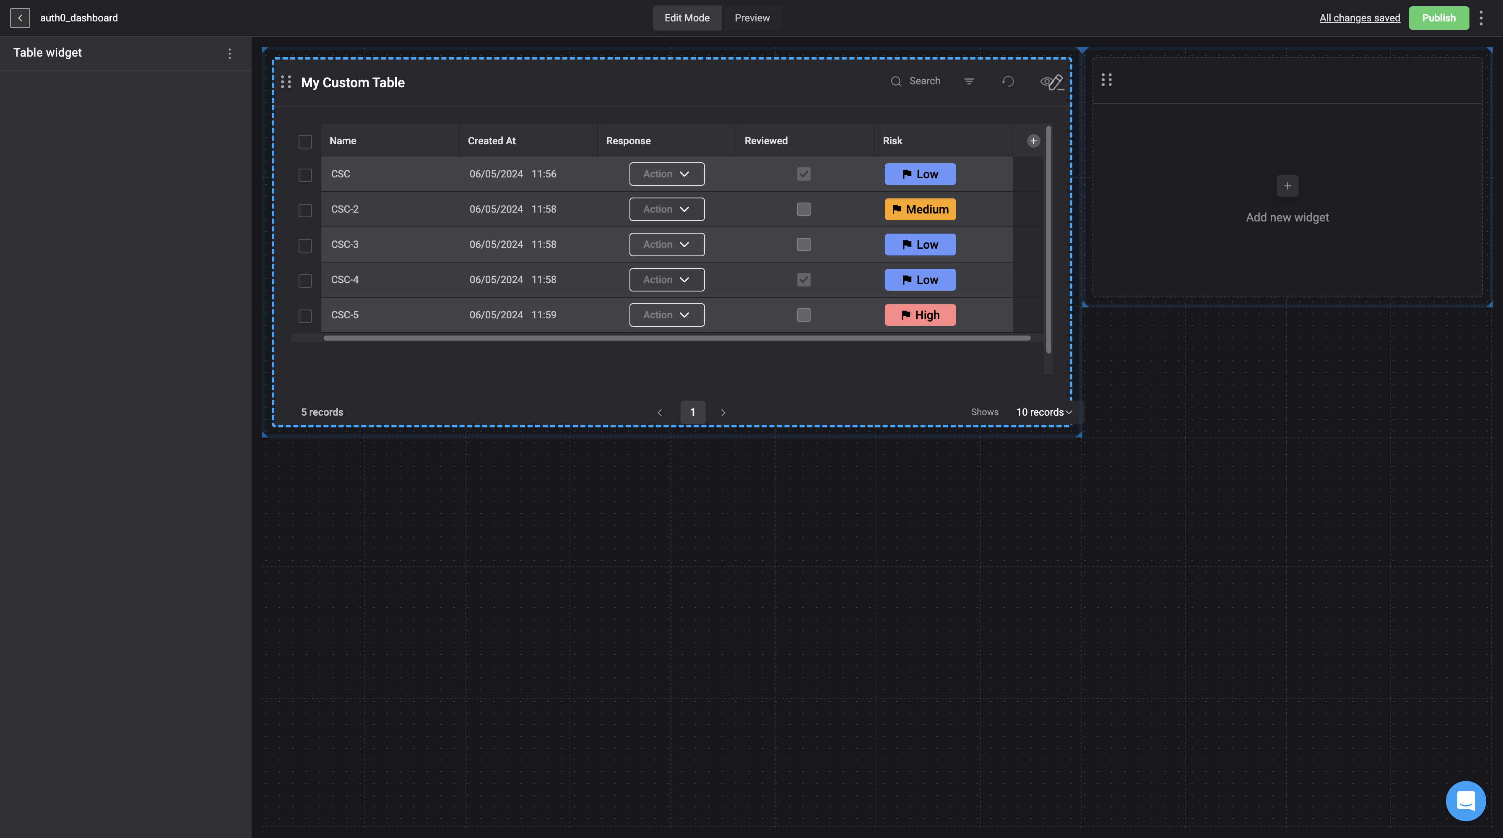
Task: Click the High risk flag for CSC-5
Action: 920,315
